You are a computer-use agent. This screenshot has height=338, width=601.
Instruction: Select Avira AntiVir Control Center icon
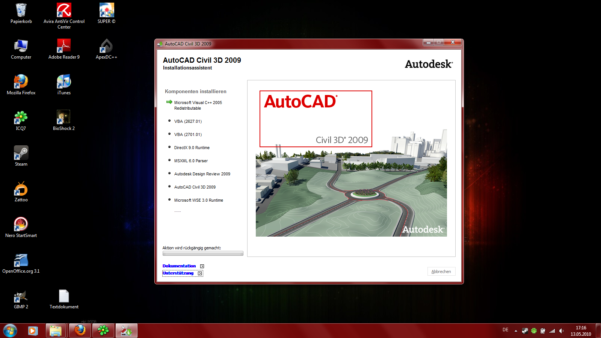click(x=64, y=16)
